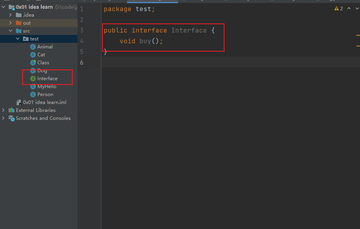Click the warning triangle inspection indicator

point(336,8)
